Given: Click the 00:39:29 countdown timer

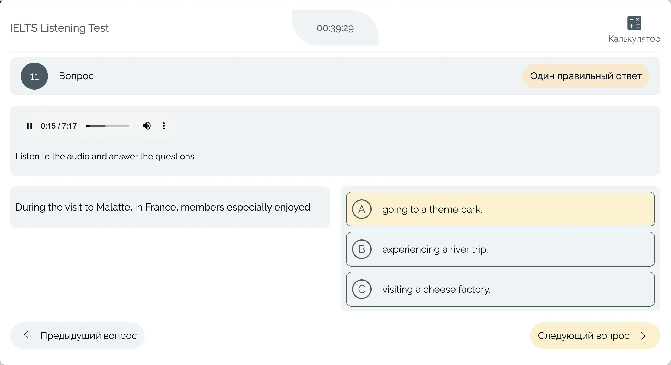Looking at the screenshot, I should [335, 28].
